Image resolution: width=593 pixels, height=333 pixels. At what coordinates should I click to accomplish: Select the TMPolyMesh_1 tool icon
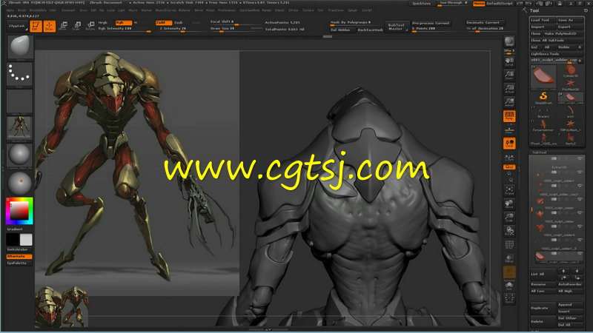(570, 125)
